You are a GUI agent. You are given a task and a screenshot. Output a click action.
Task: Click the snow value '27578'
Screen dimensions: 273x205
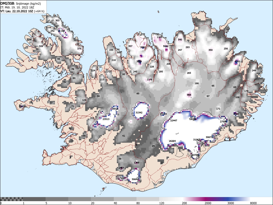click(x=223, y=122)
